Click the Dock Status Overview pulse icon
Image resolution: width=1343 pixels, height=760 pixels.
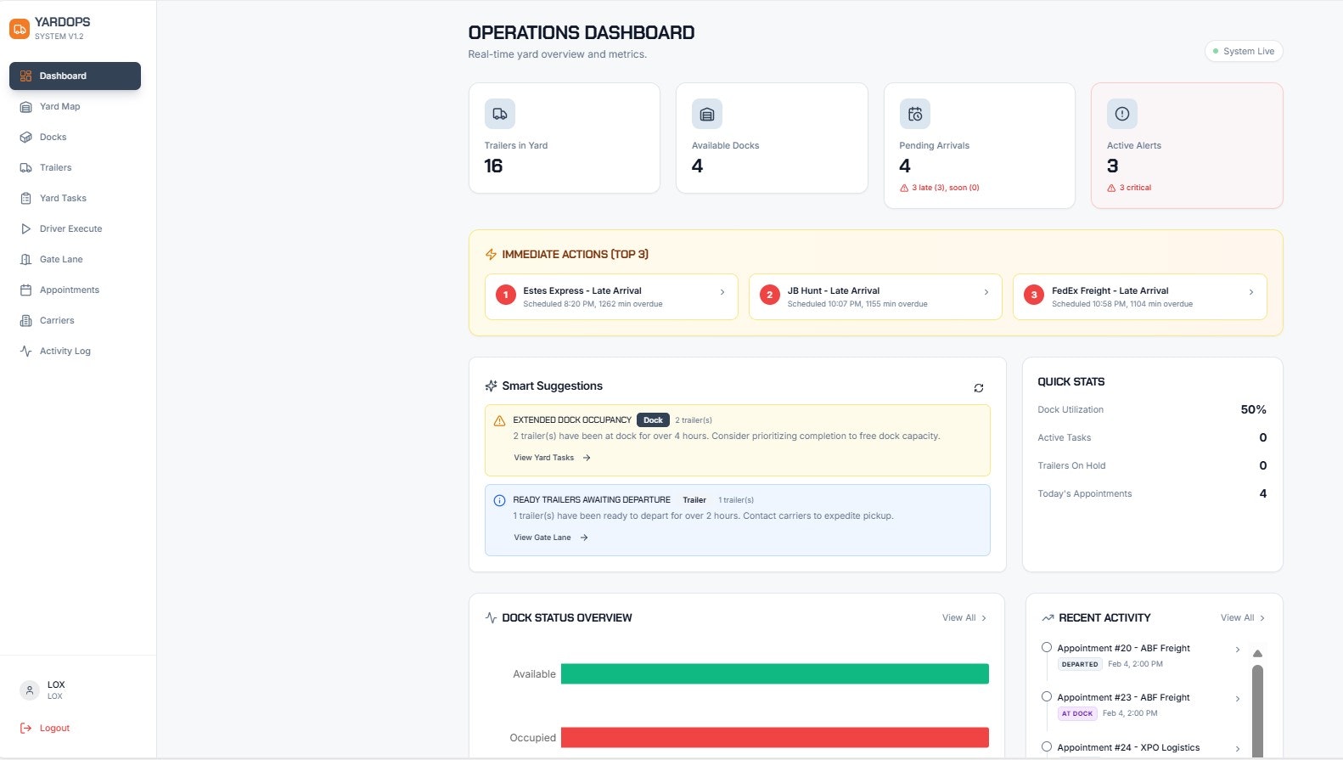(x=491, y=617)
